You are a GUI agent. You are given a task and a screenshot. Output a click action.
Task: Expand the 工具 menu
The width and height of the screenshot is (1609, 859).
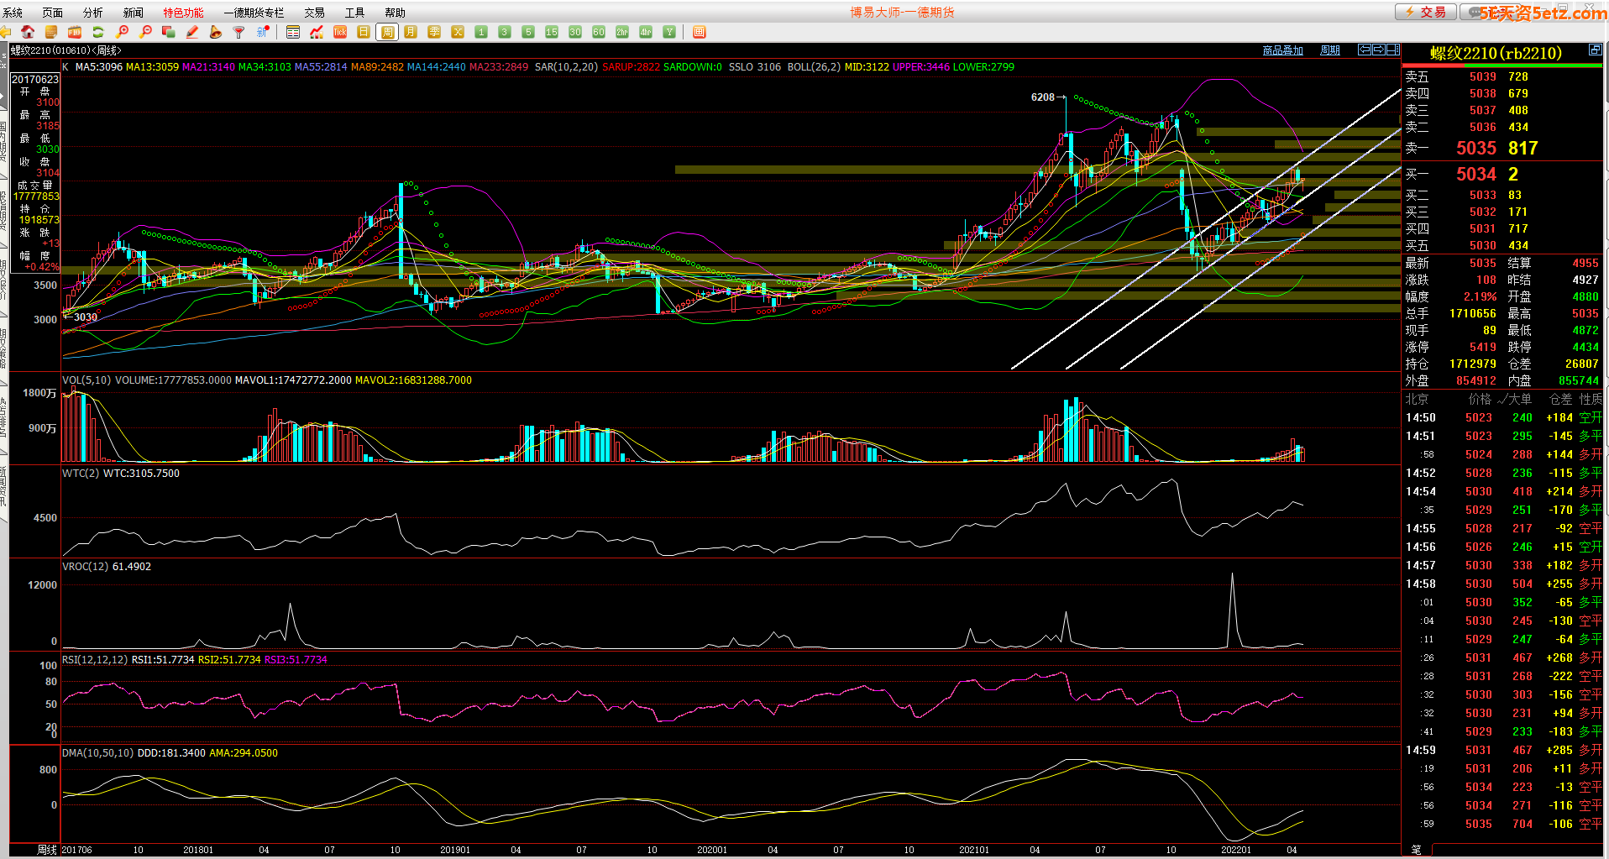(355, 13)
